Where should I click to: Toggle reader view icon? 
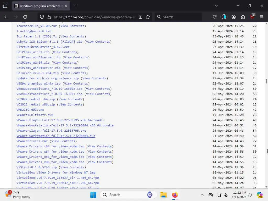pyautogui.click(x=141, y=17)
